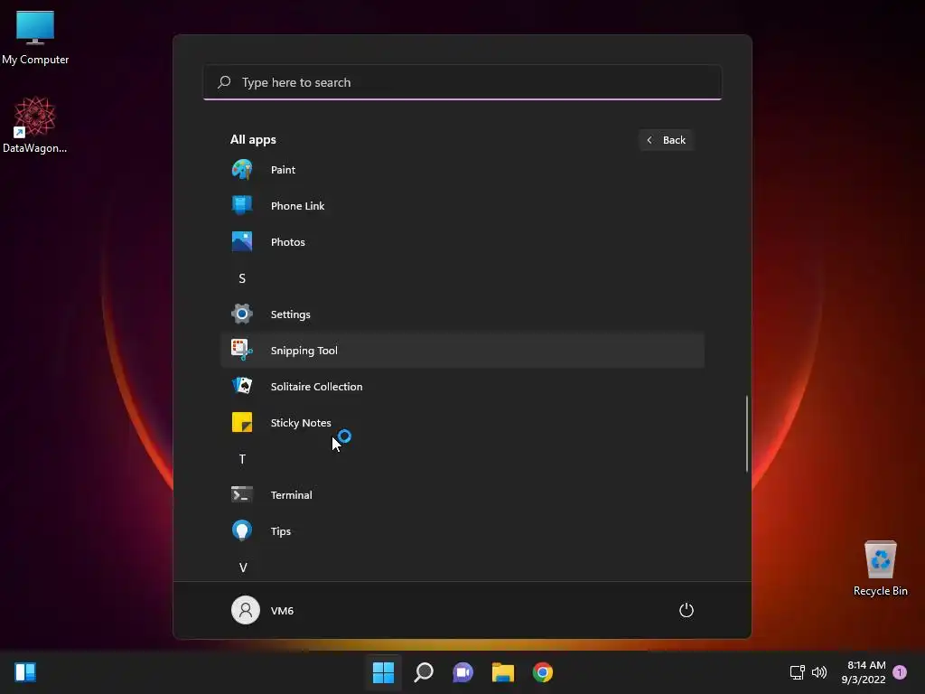Jump to letter T section header
Screen dimensions: 925x694
tap(242, 458)
